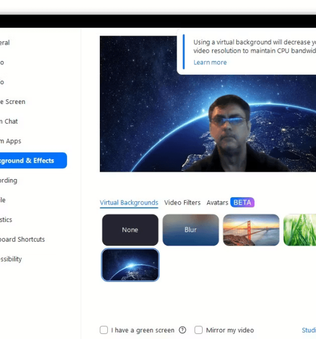Screen dimensions: 316x339
Task: Open Recording settings in sidebar
Action: click(x=8, y=180)
